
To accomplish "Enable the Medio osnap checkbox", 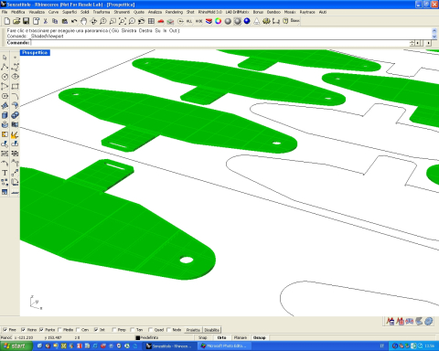I will pos(59,330).
